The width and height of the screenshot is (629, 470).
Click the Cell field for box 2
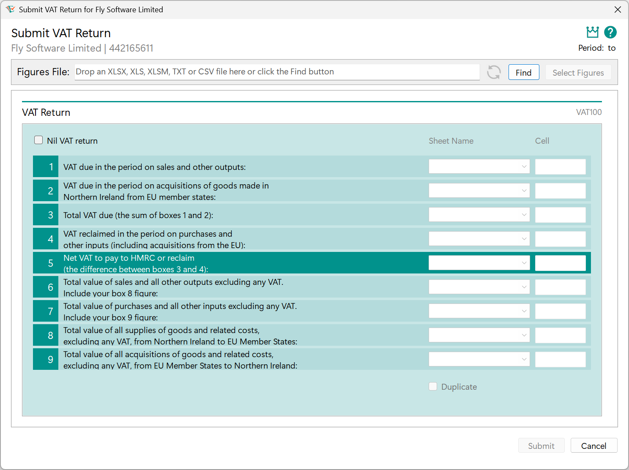point(560,190)
